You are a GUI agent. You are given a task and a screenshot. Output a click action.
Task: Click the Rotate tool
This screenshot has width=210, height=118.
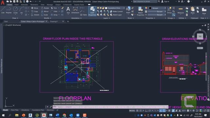[45, 8]
